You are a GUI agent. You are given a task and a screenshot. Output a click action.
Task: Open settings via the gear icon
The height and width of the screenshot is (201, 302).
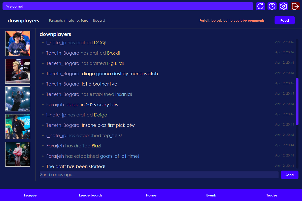coord(284,6)
